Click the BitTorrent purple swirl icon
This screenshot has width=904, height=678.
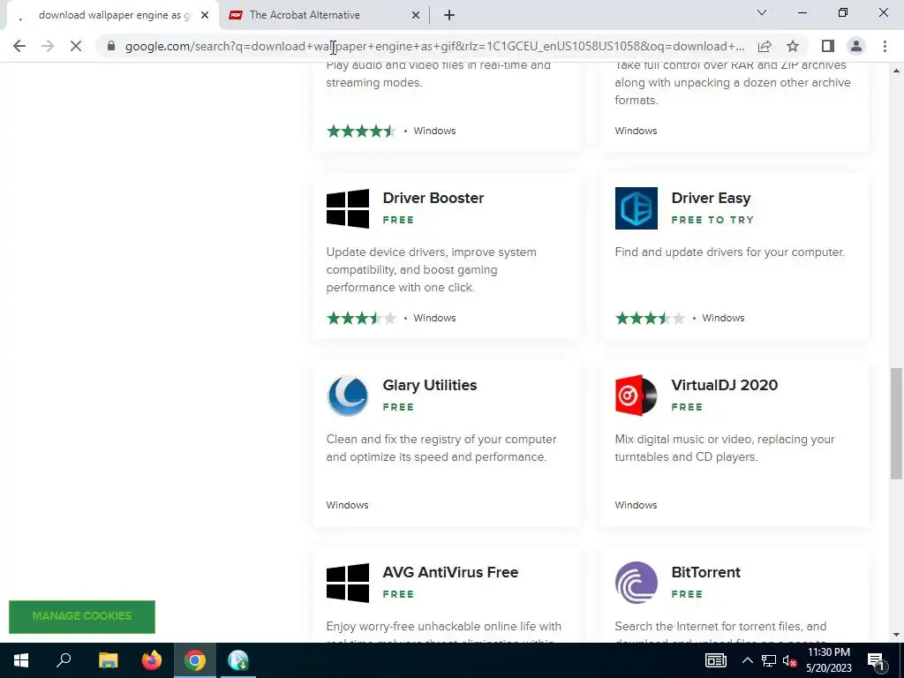(636, 583)
